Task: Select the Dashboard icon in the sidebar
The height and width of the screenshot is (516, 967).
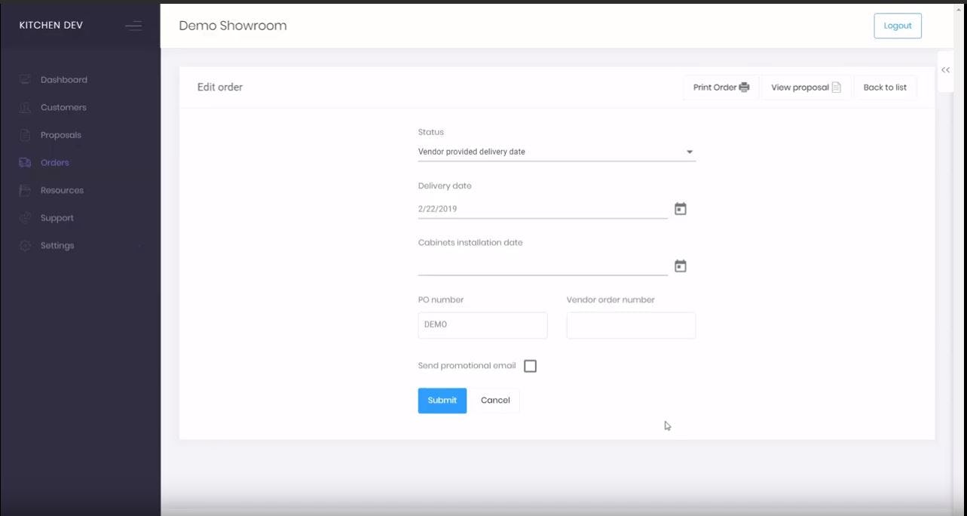Action: pos(24,79)
